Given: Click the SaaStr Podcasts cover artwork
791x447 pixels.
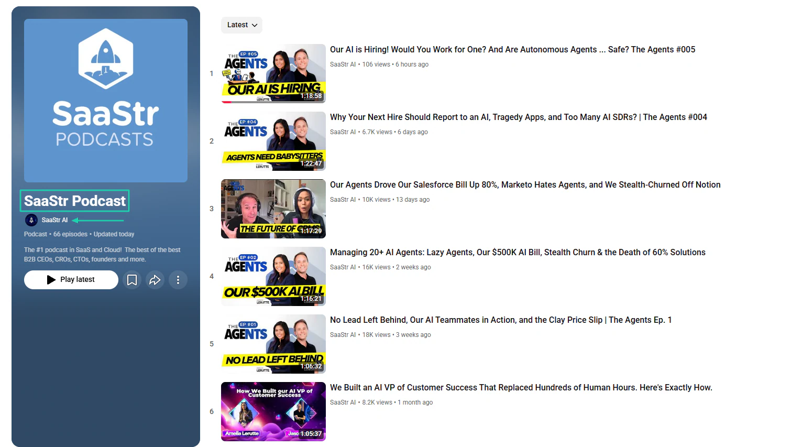Looking at the screenshot, I should [x=106, y=101].
